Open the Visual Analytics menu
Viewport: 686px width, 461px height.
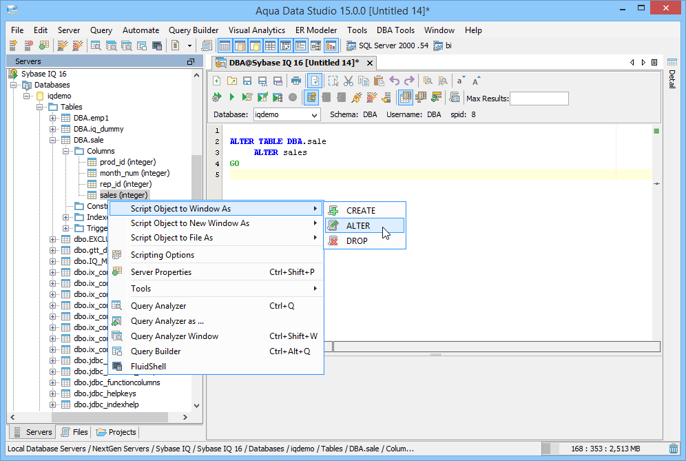257,30
